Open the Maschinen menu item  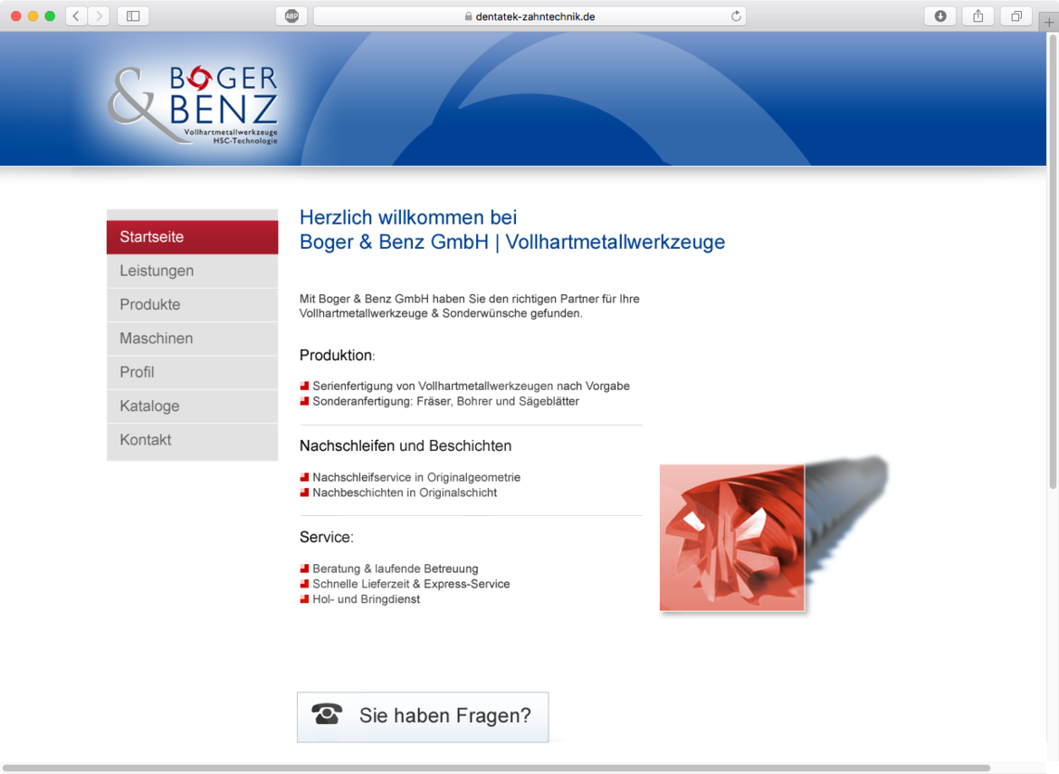pyautogui.click(x=193, y=339)
